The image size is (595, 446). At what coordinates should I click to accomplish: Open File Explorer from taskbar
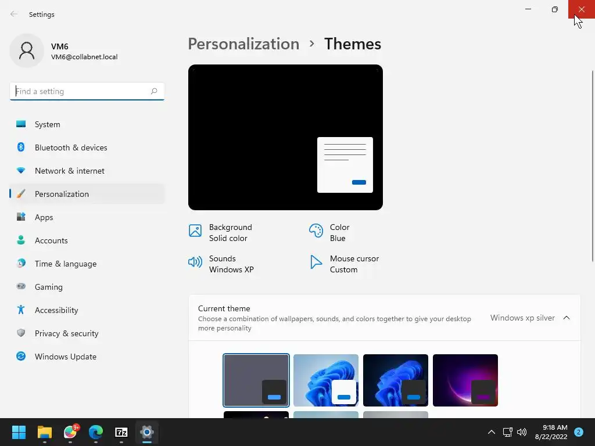pos(44,432)
